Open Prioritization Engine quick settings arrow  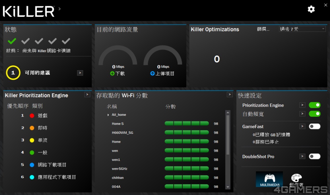pos(302,105)
